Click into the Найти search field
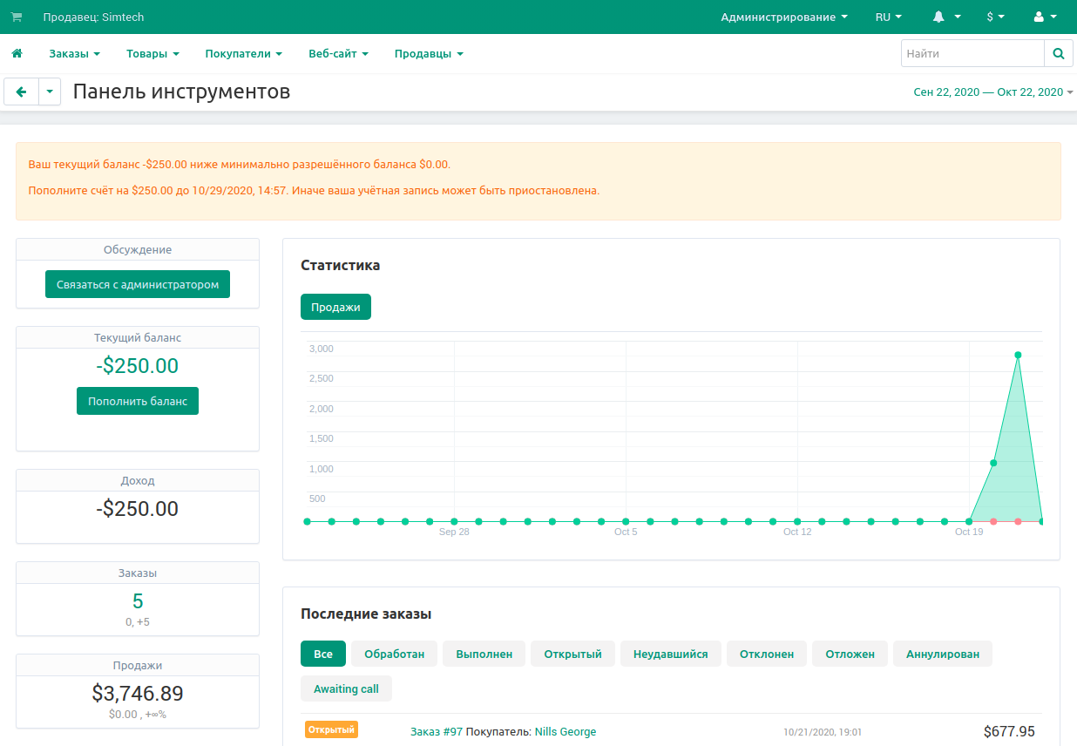 click(972, 53)
